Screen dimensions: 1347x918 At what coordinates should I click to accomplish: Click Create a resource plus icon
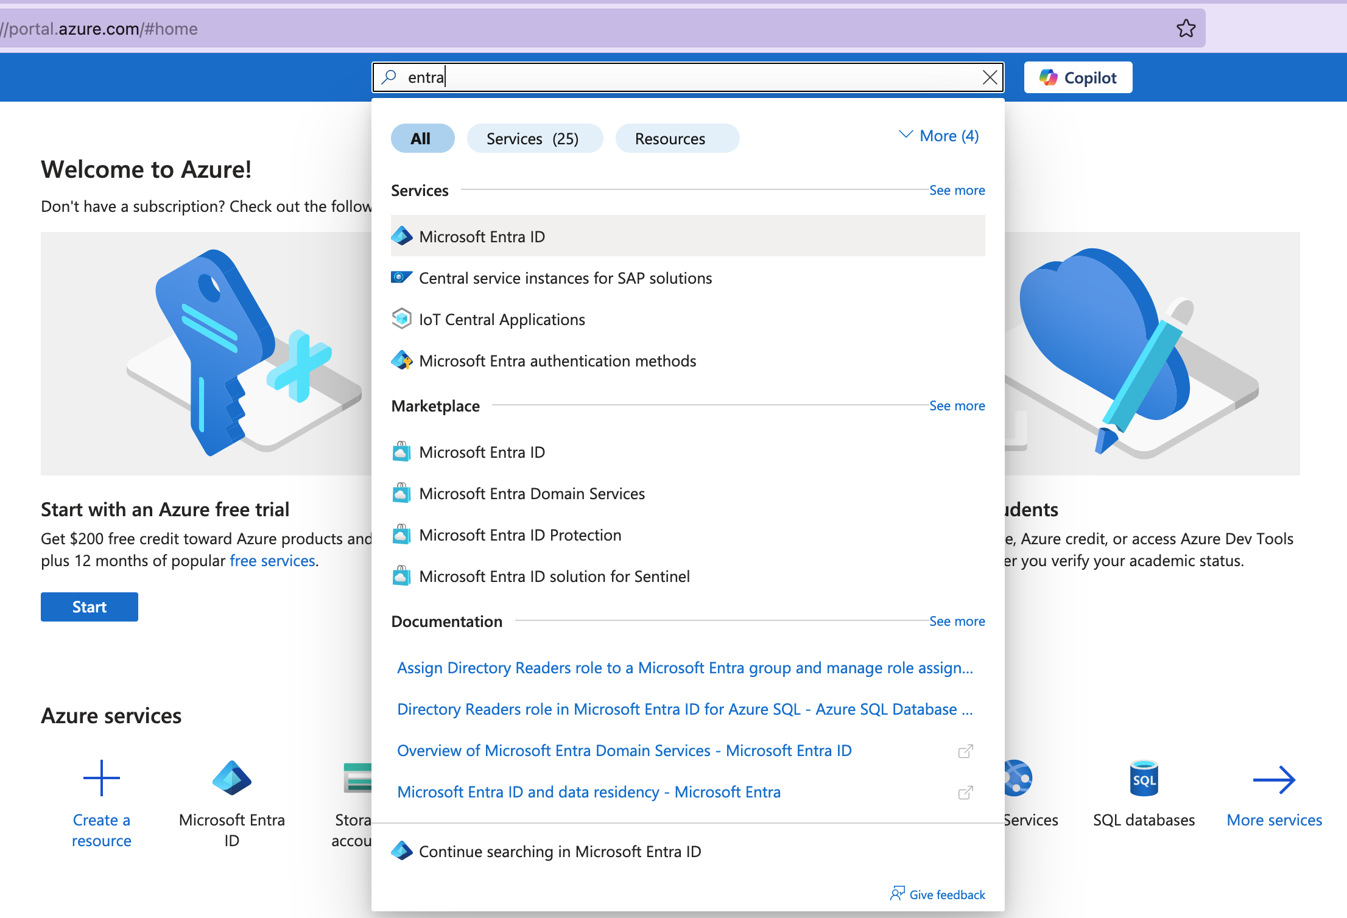click(x=101, y=779)
